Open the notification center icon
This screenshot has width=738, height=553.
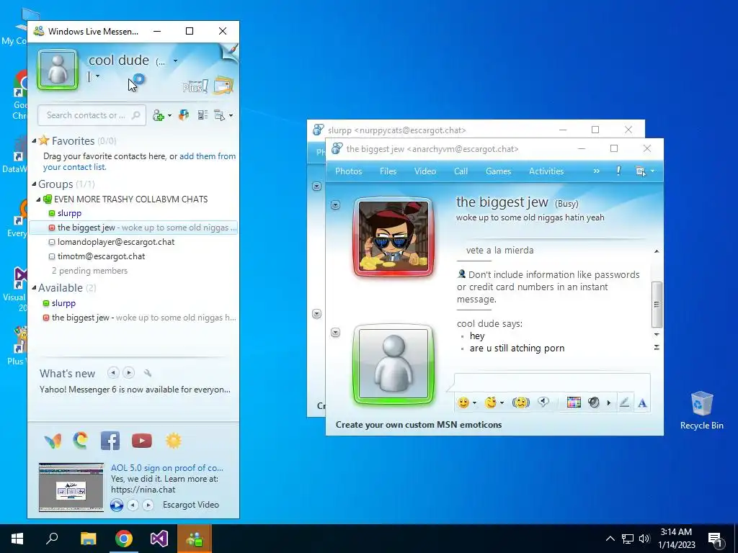(x=714, y=539)
